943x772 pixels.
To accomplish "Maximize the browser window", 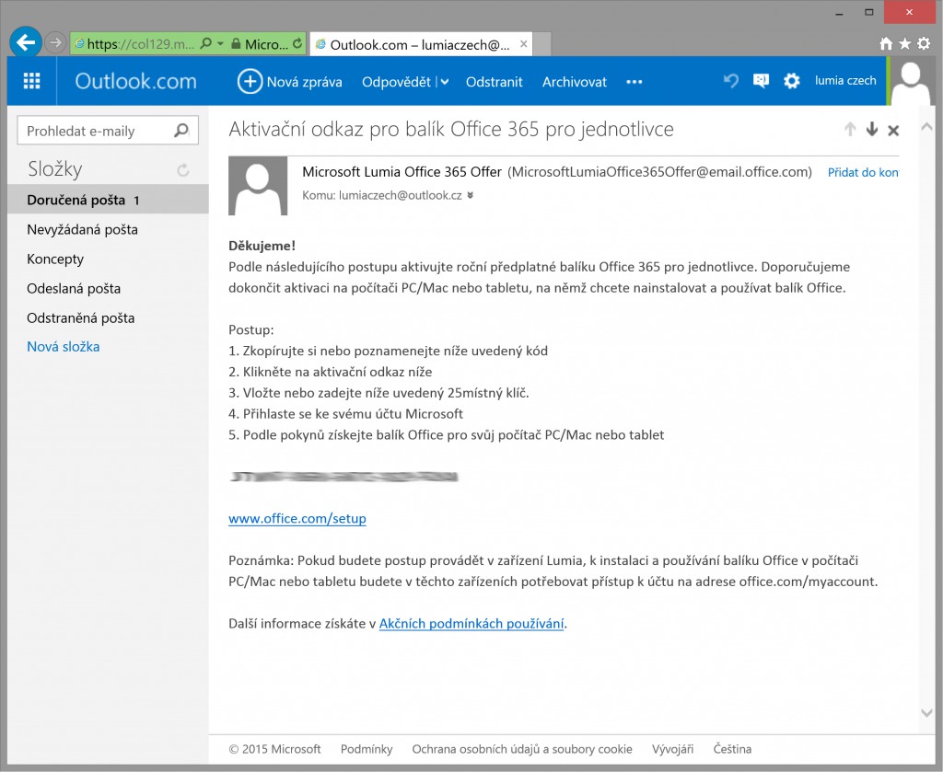I will [869, 12].
